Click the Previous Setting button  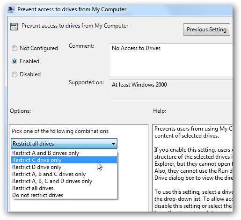pyautogui.click(x=206, y=29)
